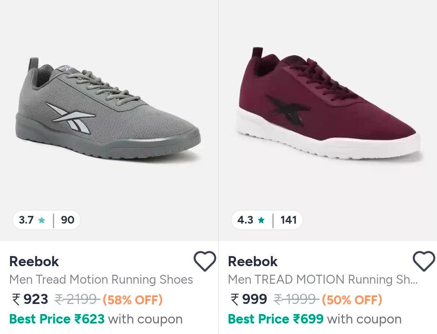This screenshot has height=334, width=437.
Task: Click the wishlist heart on the maroon Reebok shoes
Action: pyautogui.click(x=425, y=261)
